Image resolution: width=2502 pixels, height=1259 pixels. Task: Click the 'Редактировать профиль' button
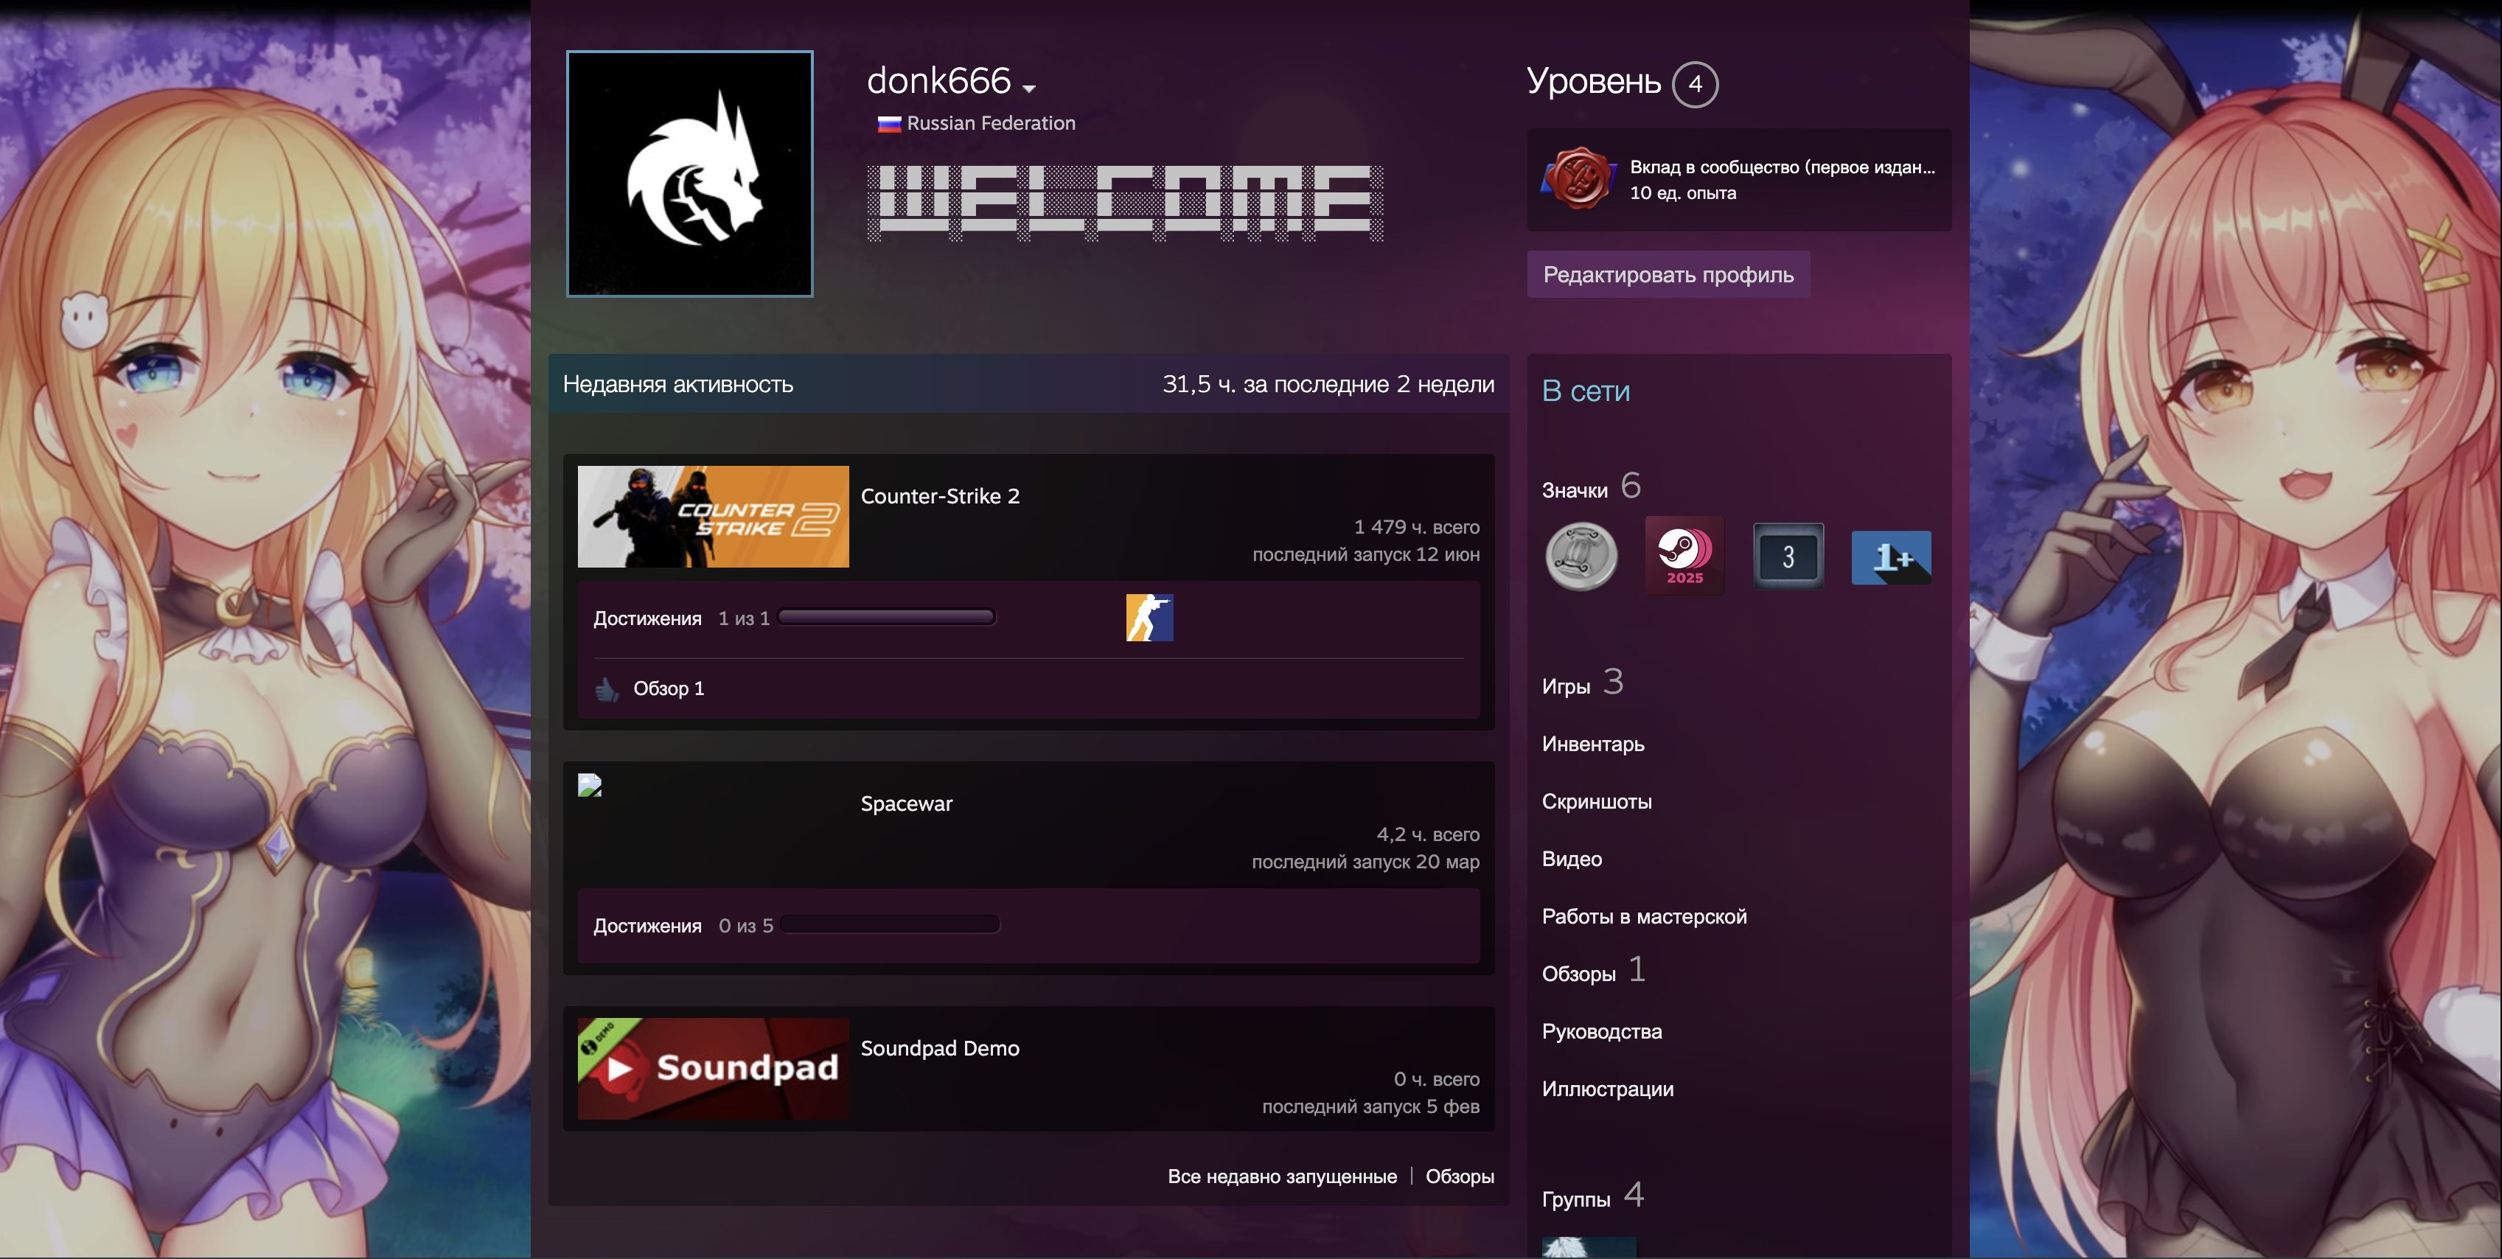(1668, 275)
